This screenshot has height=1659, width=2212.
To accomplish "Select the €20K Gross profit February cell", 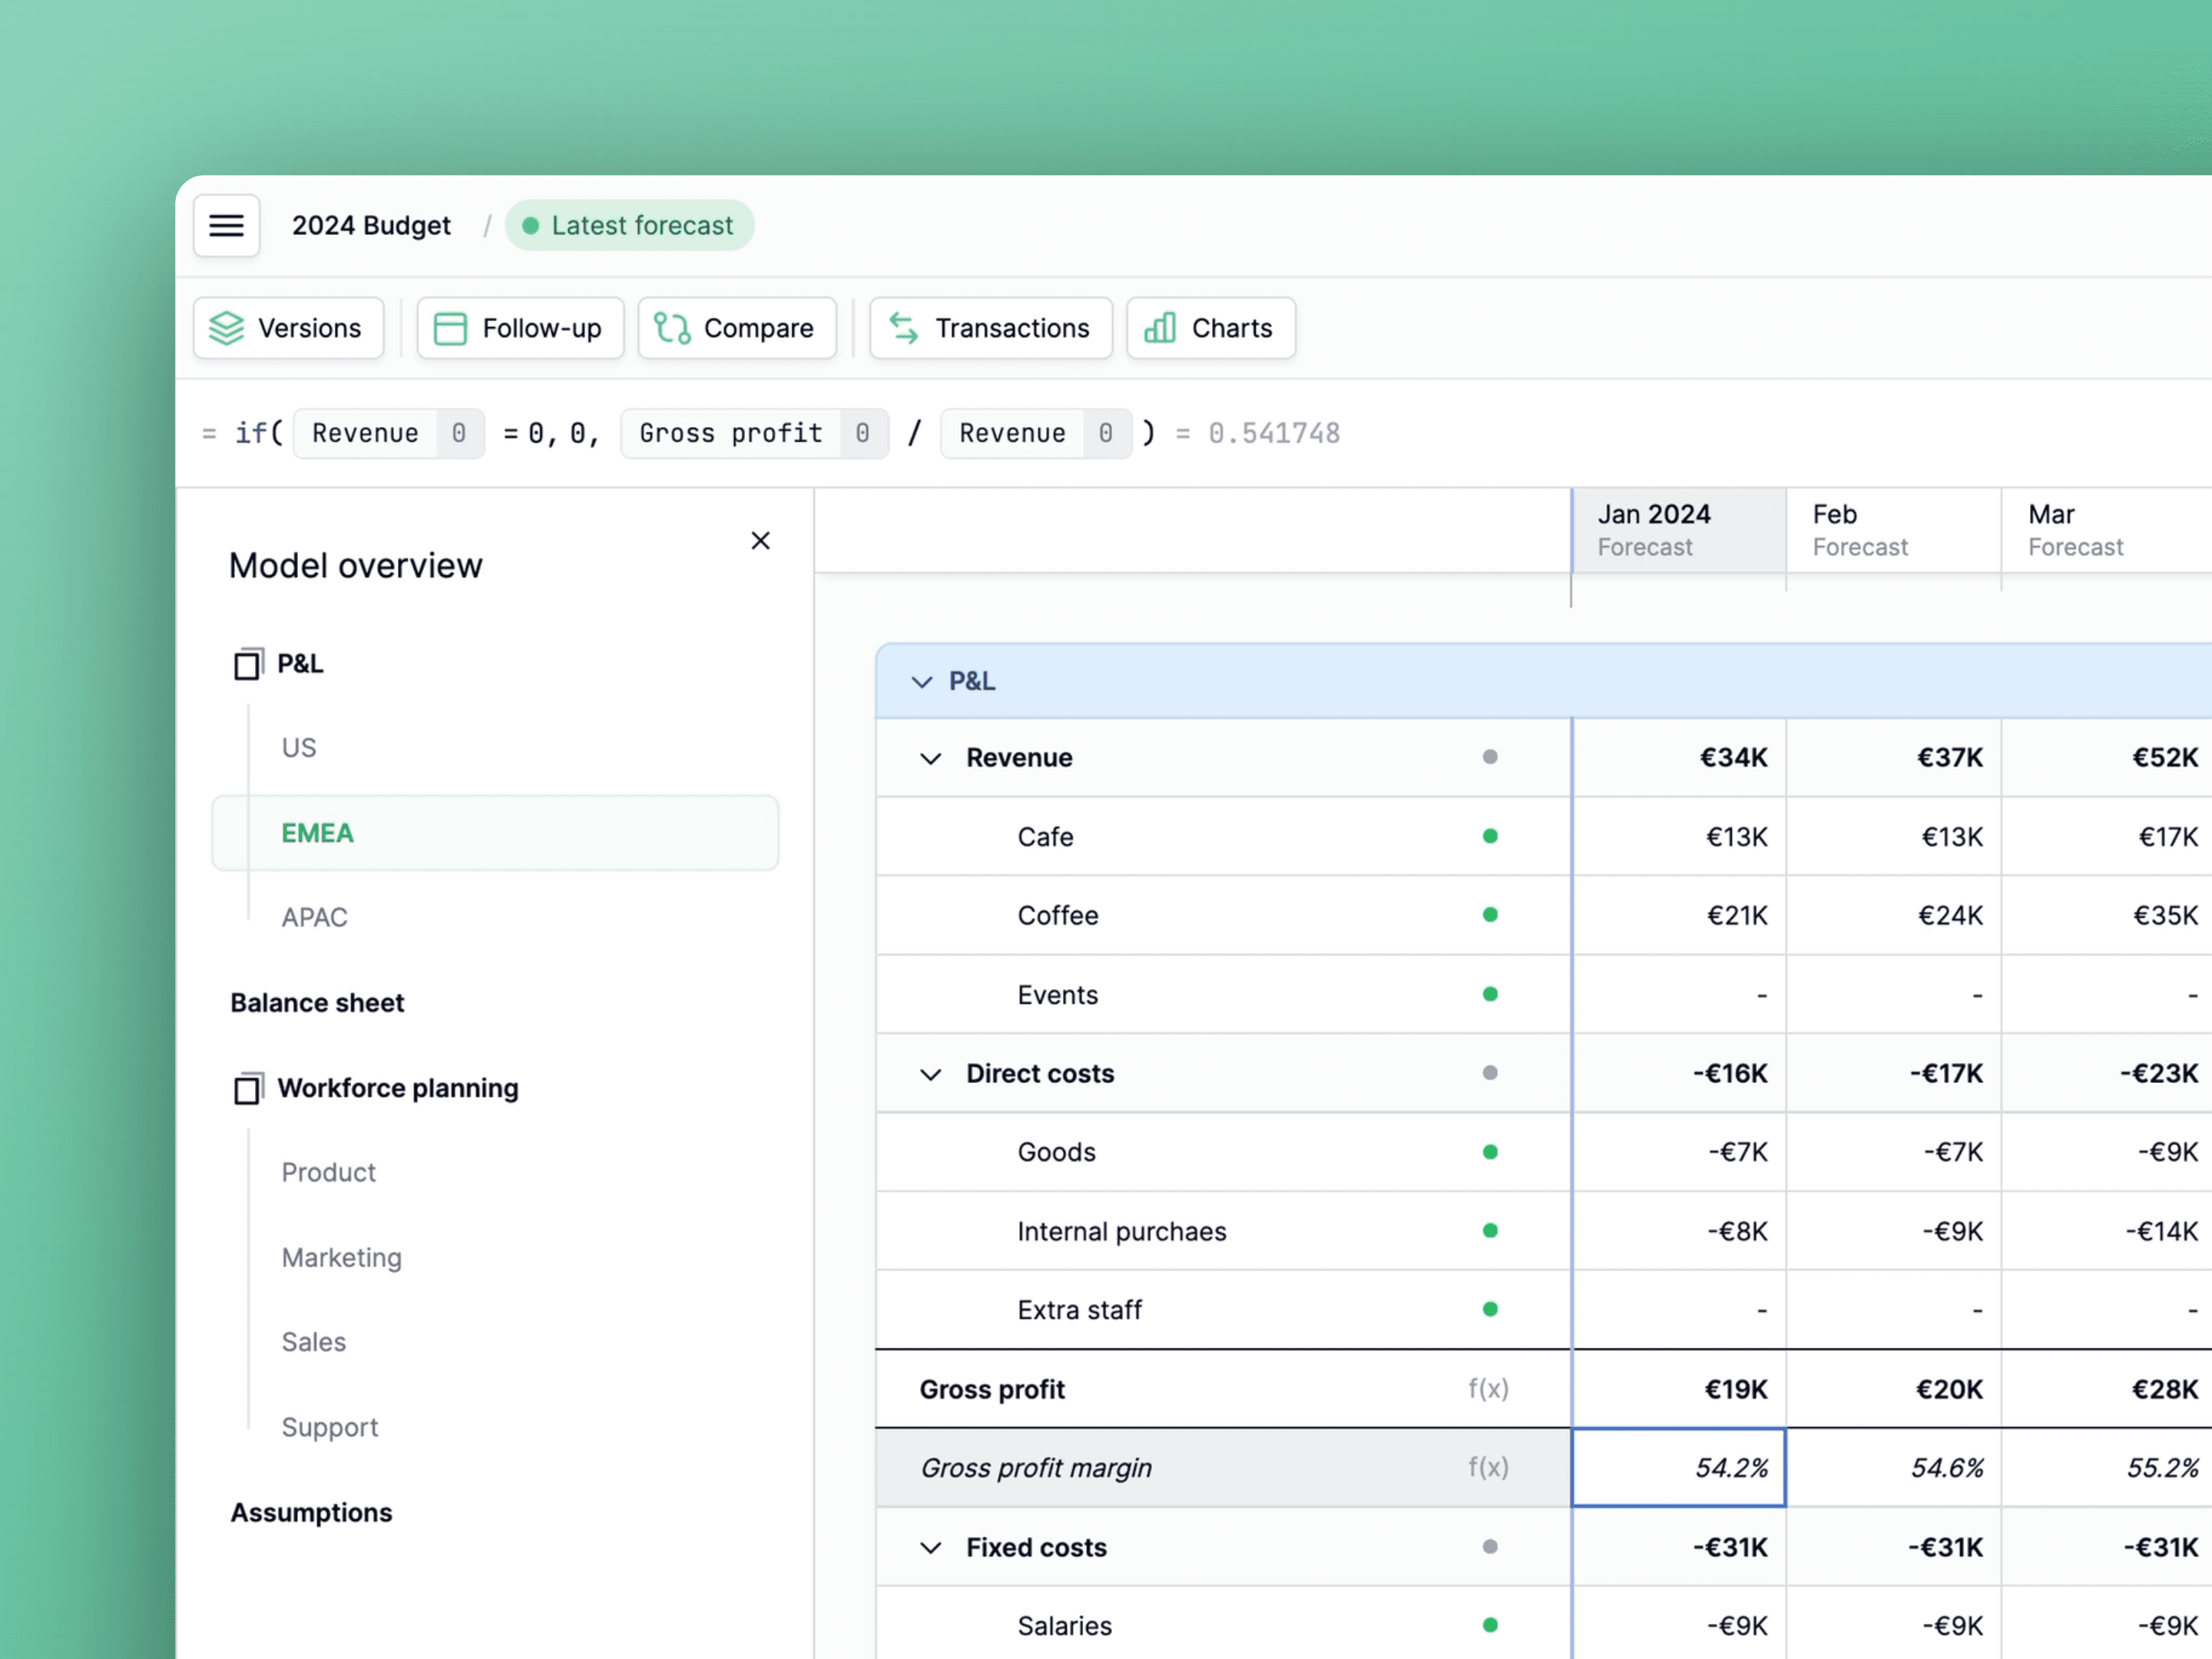I will (1894, 1389).
